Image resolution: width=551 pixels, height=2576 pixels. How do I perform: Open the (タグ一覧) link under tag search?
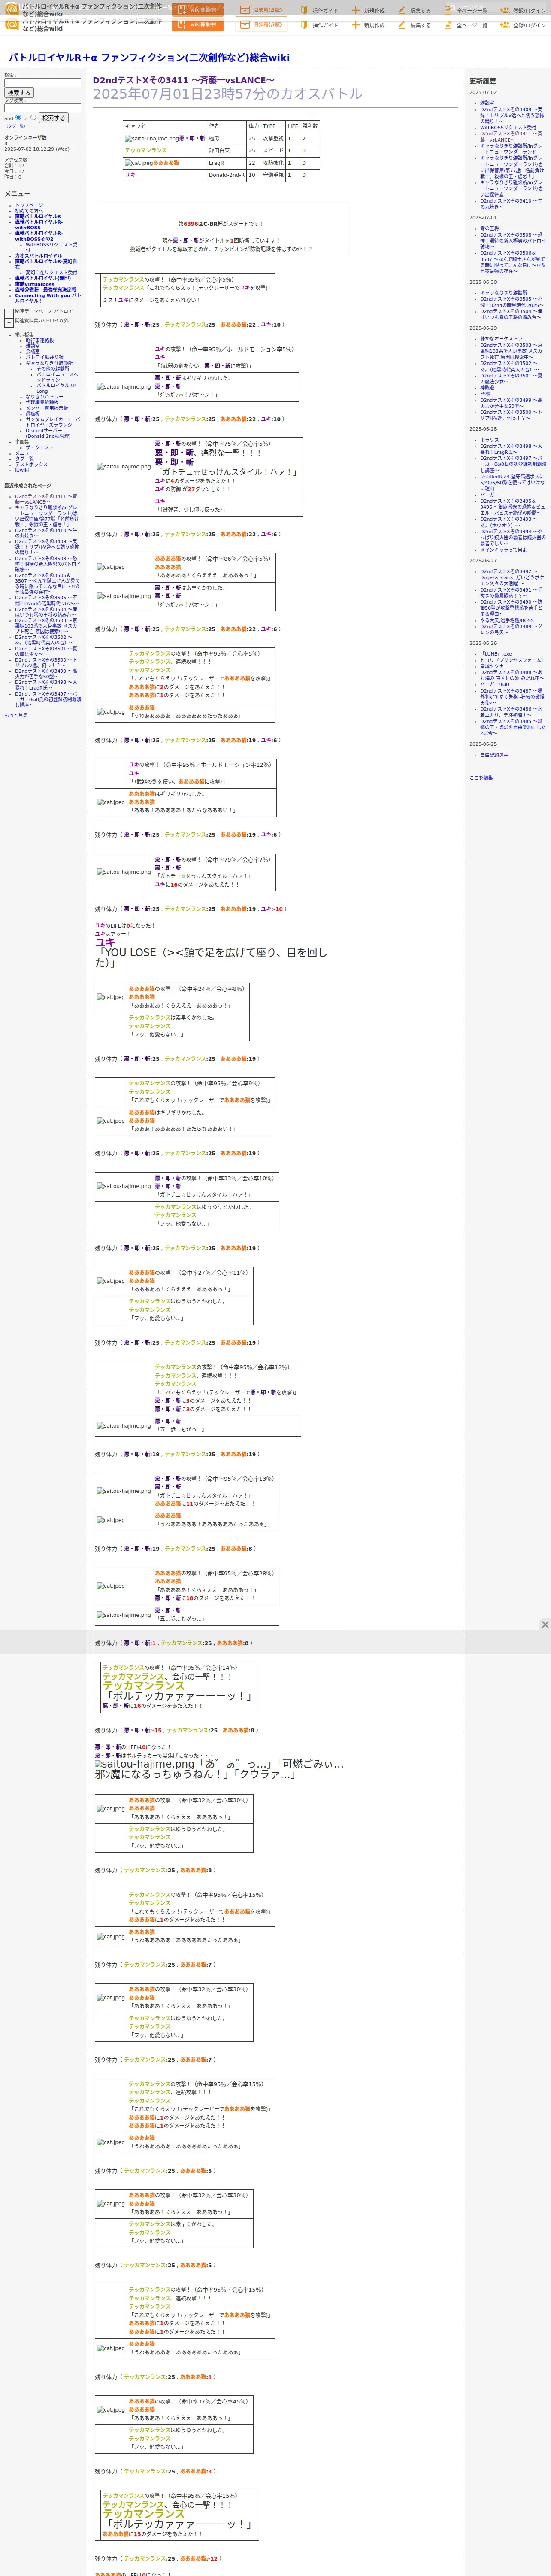coord(15,126)
